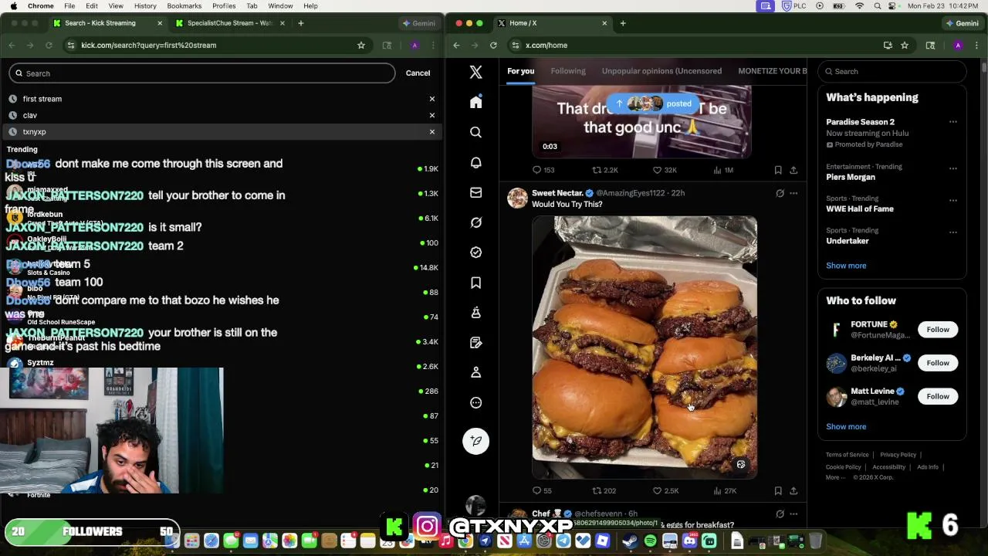Remove 'txnyxp' recent search on Kick
Viewport: 988px width, 556px height.
pos(432,132)
